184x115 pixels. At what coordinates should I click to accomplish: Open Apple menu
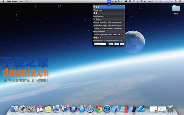[3, 1]
